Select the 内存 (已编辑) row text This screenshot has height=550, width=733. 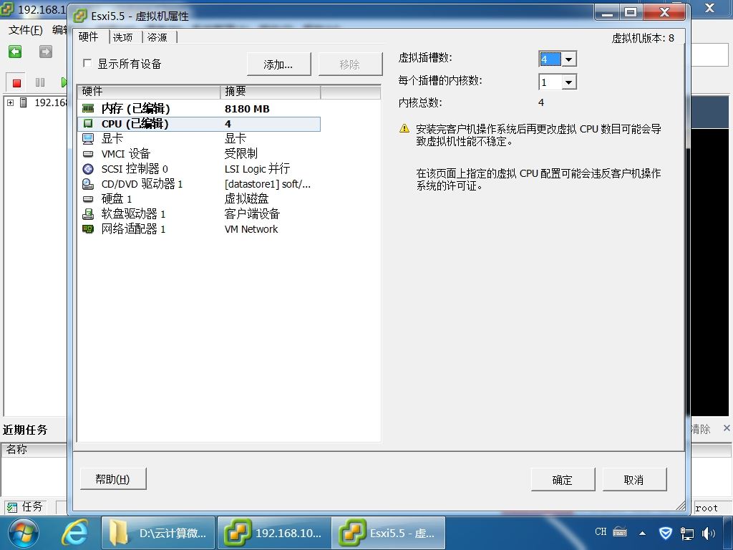[135, 109]
